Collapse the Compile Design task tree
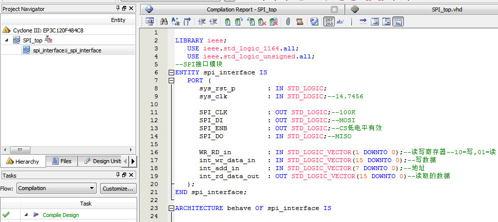This screenshot has height=222, width=498. [26, 215]
